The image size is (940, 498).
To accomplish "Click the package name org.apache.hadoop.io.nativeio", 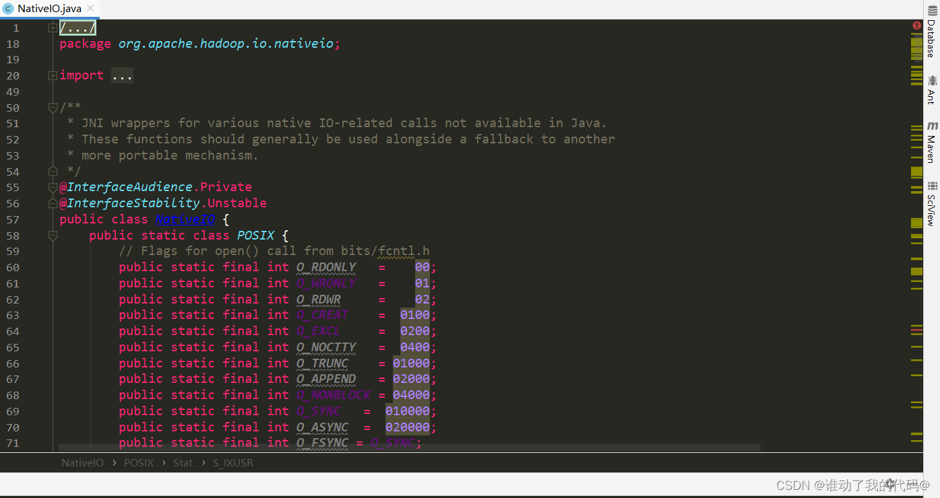I will click(x=226, y=44).
